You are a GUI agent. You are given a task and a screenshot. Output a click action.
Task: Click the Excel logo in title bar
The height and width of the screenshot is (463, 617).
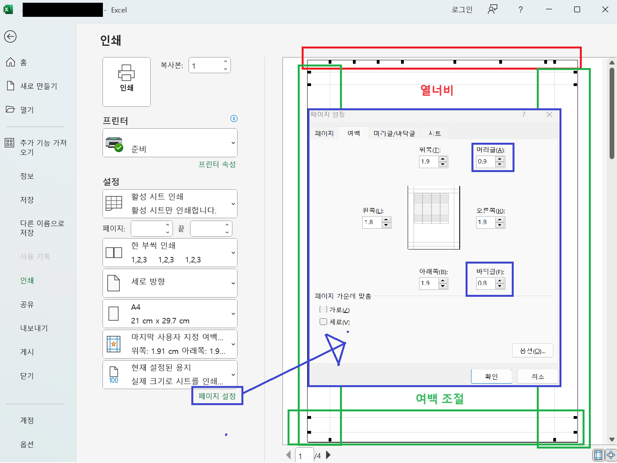(8, 10)
